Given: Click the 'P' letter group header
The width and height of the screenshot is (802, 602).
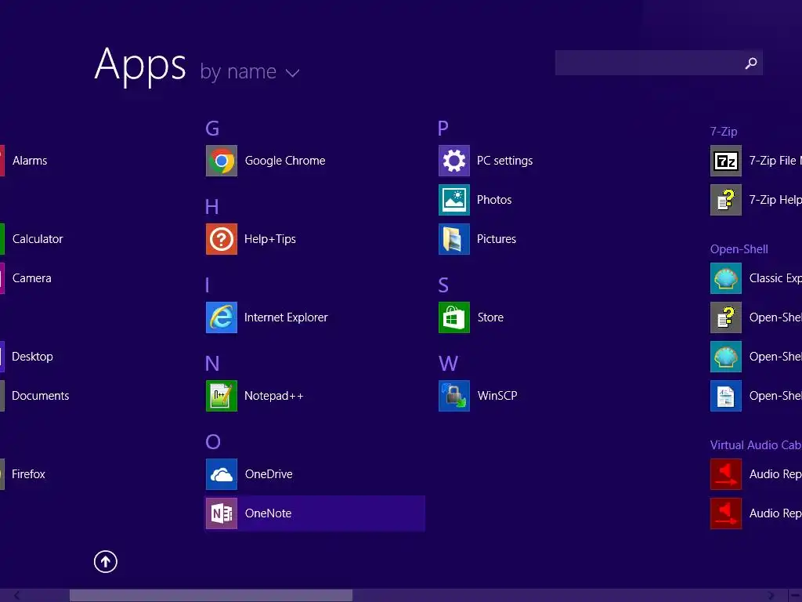Looking at the screenshot, I should coord(443,128).
